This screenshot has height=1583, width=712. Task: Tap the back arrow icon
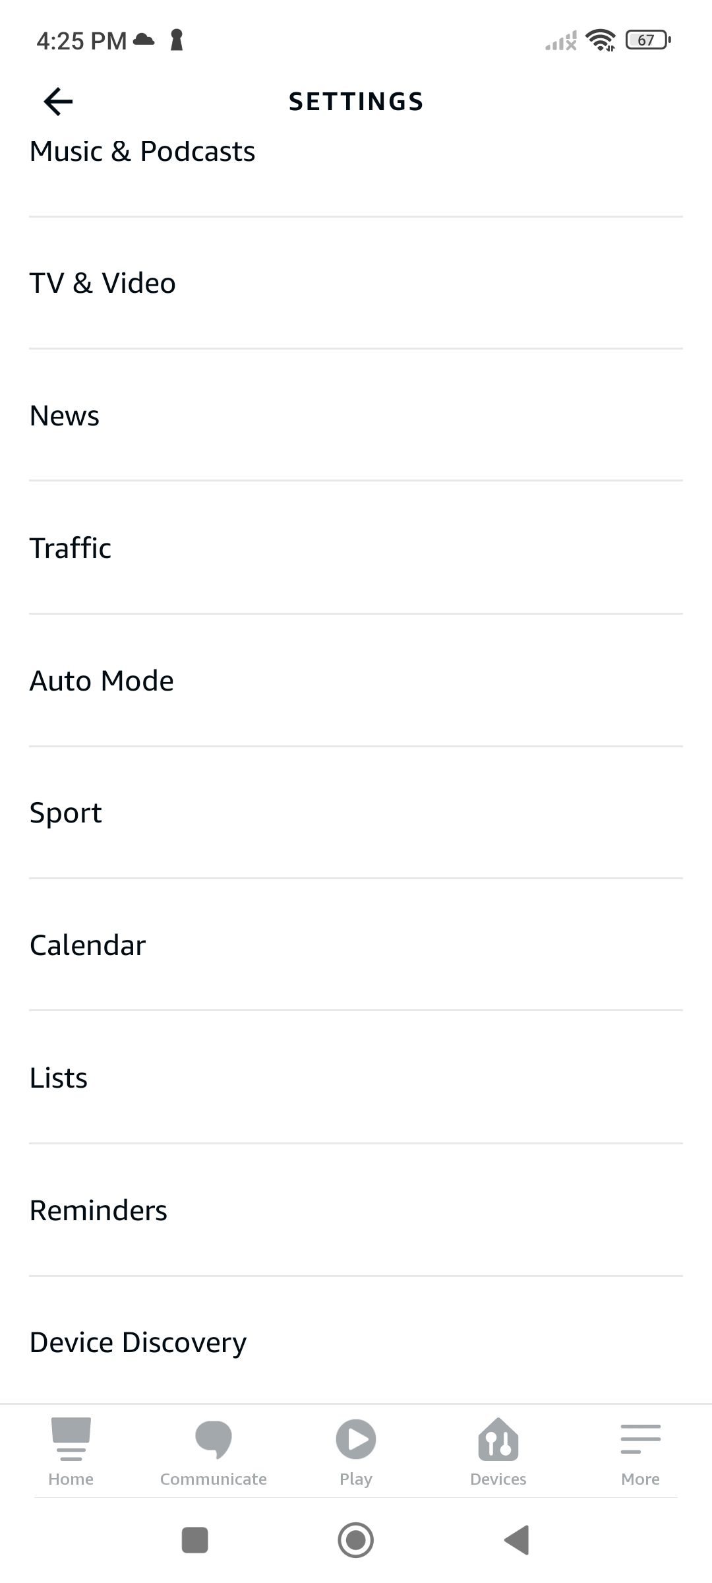click(x=58, y=102)
